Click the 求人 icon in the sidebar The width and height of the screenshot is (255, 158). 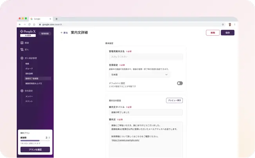click(22, 49)
